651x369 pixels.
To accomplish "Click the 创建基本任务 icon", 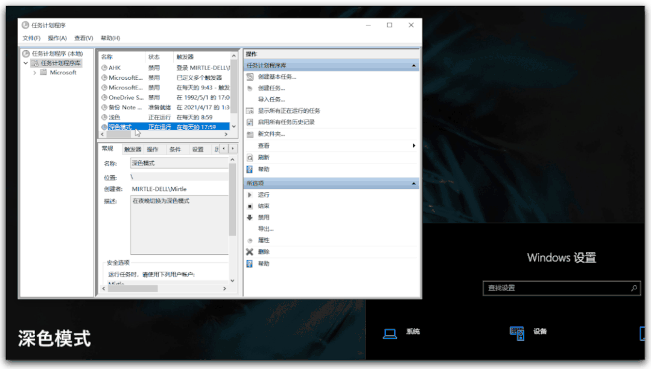I will coord(250,77).
